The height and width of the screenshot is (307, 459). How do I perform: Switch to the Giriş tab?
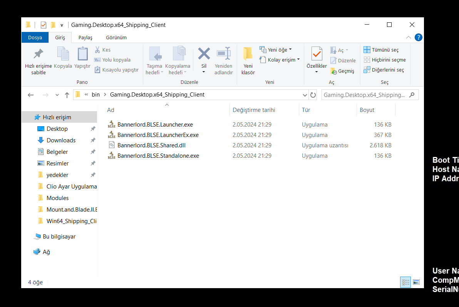(x=60, y=37)
